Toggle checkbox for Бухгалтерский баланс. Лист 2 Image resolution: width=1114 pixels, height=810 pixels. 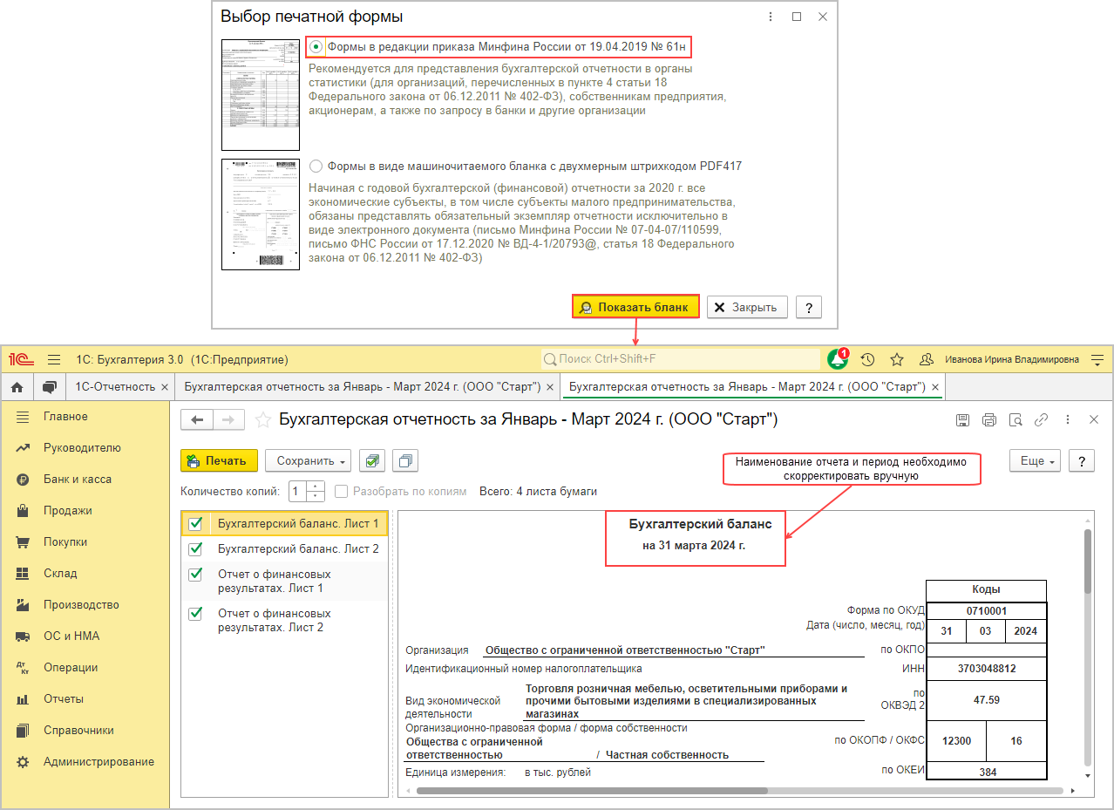tap(195, 548)
